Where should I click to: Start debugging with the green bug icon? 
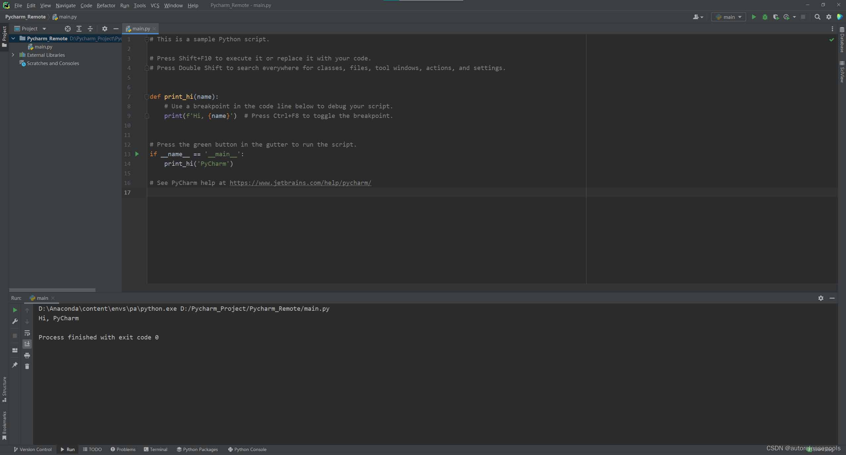[x=765, y=17]
